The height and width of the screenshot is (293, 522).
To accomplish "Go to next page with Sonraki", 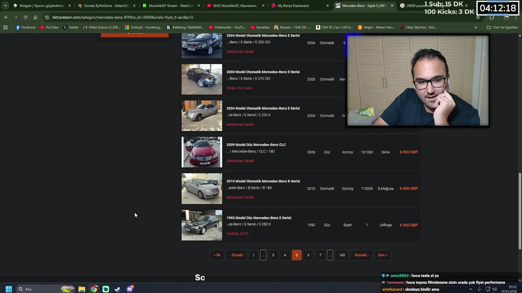I will (361, 255).
